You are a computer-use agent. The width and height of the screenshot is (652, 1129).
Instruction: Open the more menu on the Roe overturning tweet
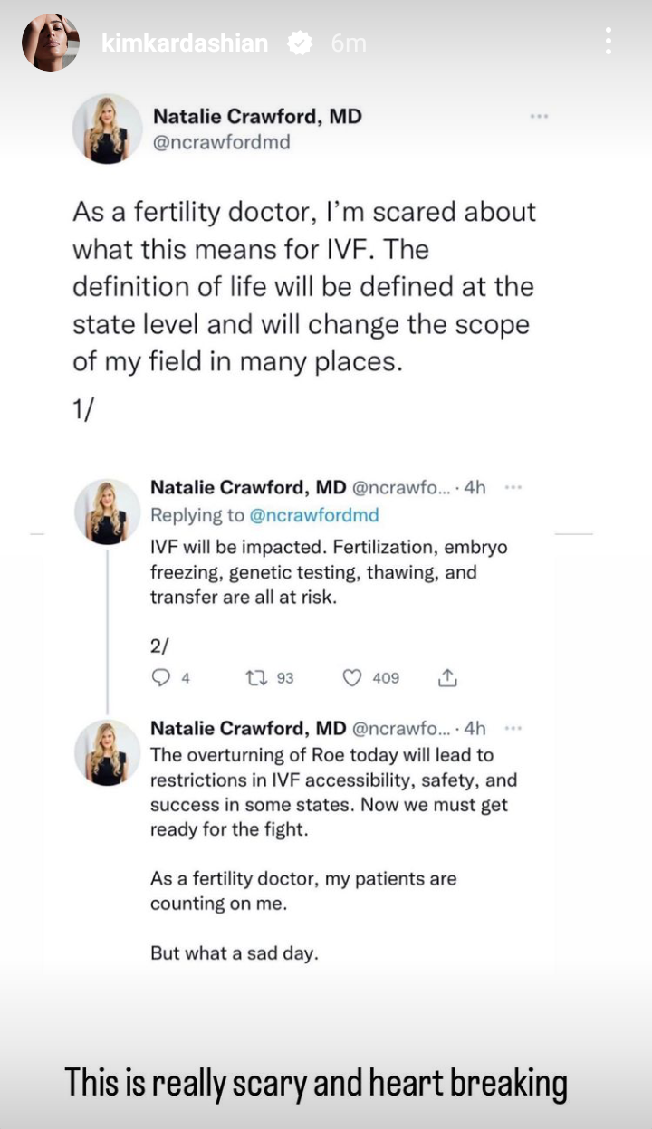[x=513, y=728]
